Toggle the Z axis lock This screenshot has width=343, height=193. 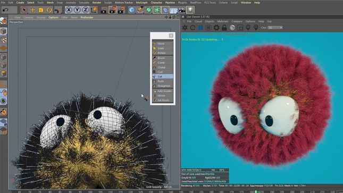[86, 10]
